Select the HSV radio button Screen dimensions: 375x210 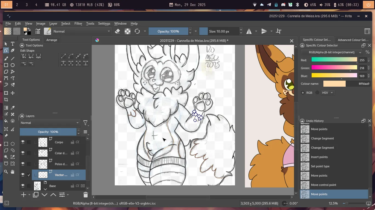coord(318,93)
